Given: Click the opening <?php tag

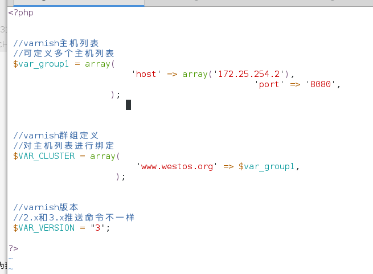Looking at the screenshot, I should coord(21,13).
